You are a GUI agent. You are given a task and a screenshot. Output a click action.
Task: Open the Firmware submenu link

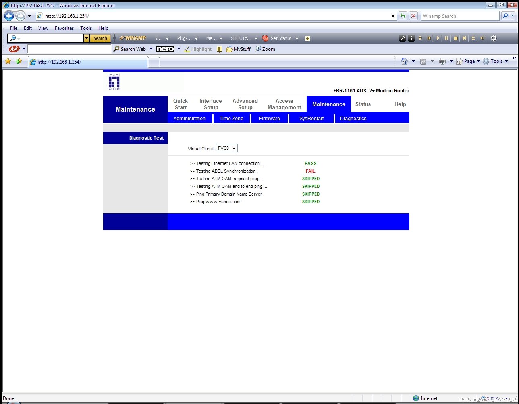coord(270,119)
